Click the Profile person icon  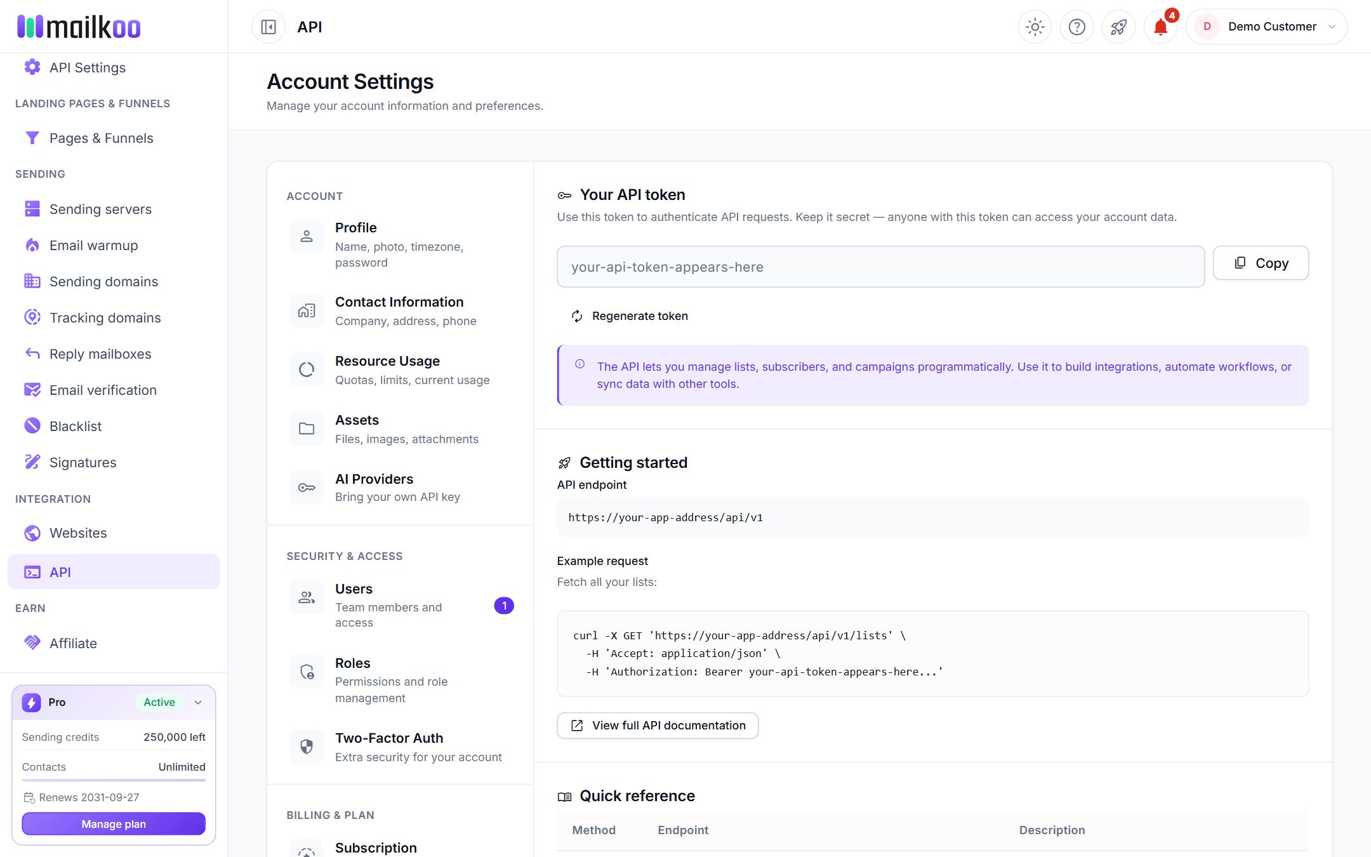tap(307, 236)
